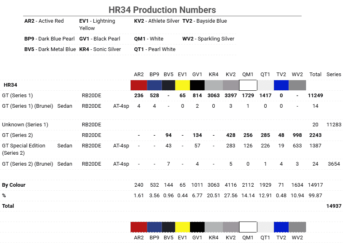Click the black GV1 swatch in the footer swatch row
The image size is (343, 243).
(x=197, y=227)
